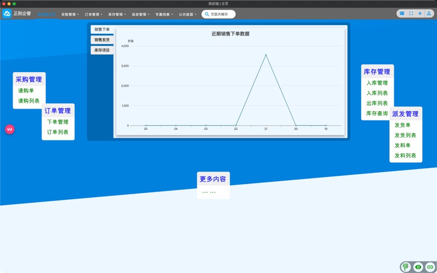Click the magnifier icon in search box
This screenshot has width=437, height=273.
click(x=207, y=14)
